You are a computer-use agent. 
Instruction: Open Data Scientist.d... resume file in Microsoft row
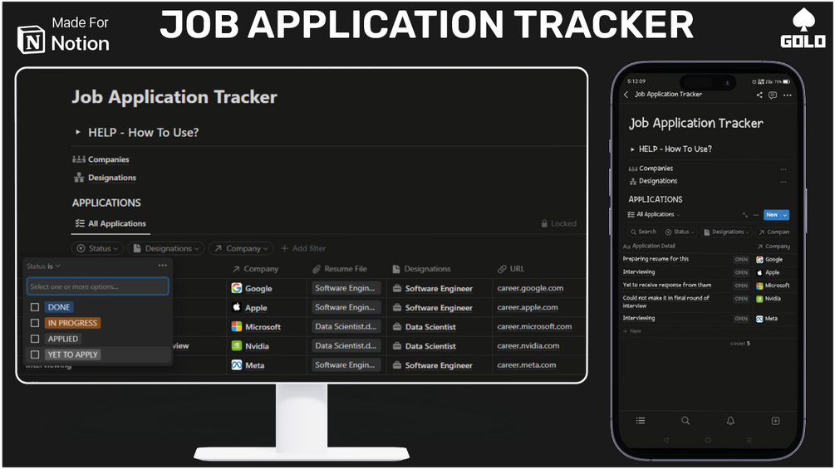(x=346, y=326)
